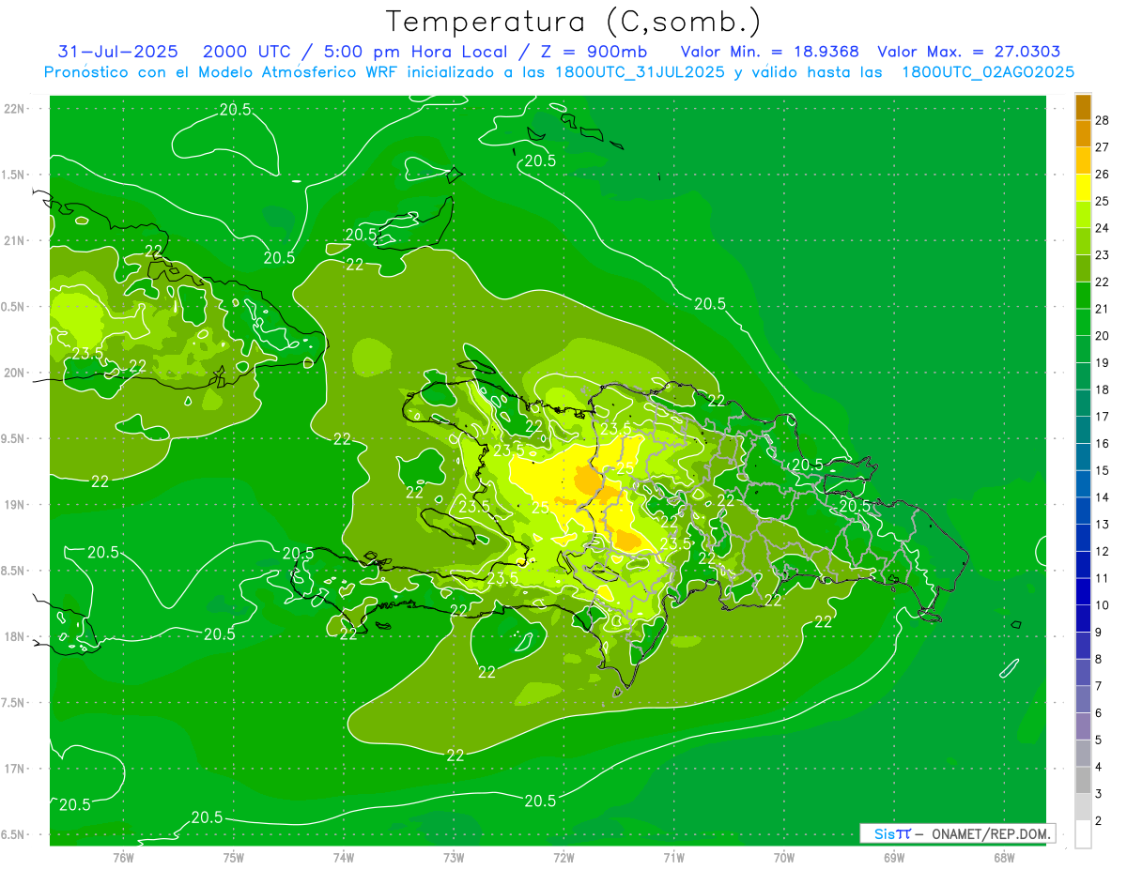
Task: Click the 72W longitude axis label
Action: [x=563, y=858]
